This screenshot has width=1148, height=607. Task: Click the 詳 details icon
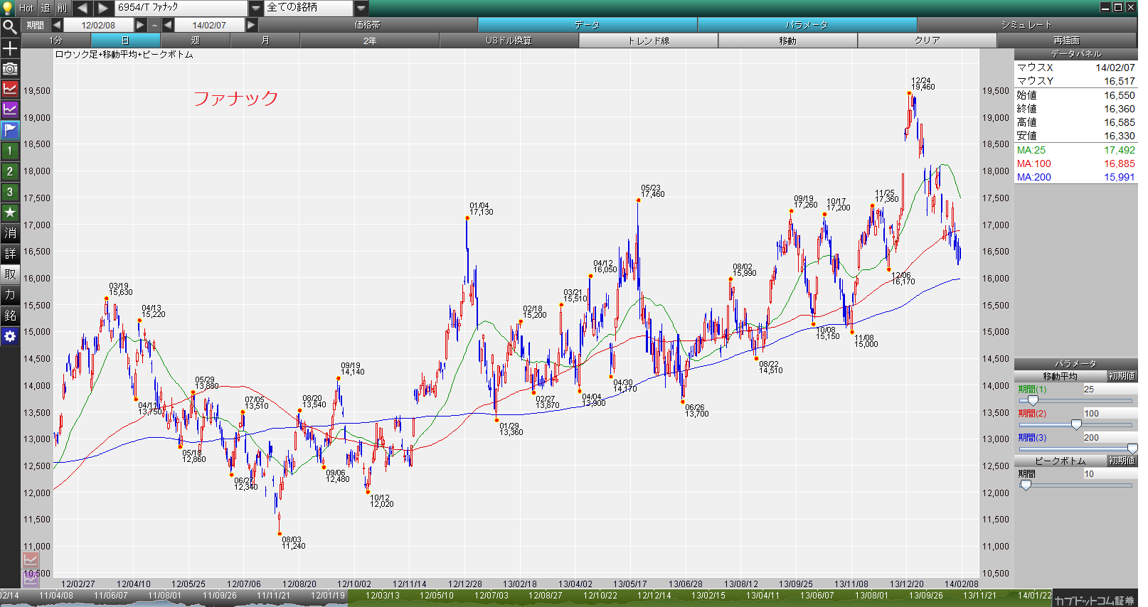[10, 254]
